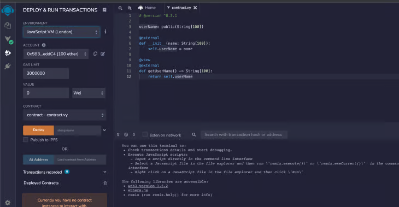Image resolution: width=399 pixels, height=207 pixels.
Task: Open the Plugin manager plug icon
Action: coord(8,66)
